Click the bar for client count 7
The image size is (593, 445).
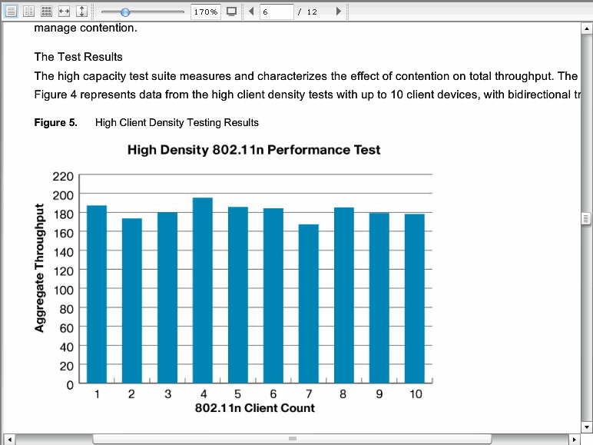(309, 304)
